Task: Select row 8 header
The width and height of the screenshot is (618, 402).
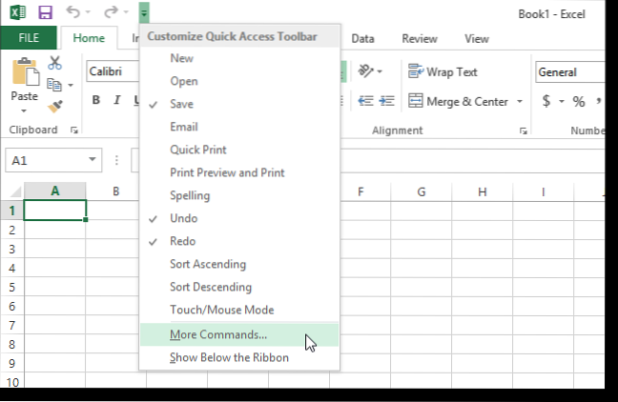Action: 12,345
